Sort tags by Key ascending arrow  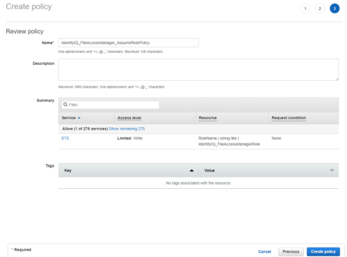[x=192, y=170]
